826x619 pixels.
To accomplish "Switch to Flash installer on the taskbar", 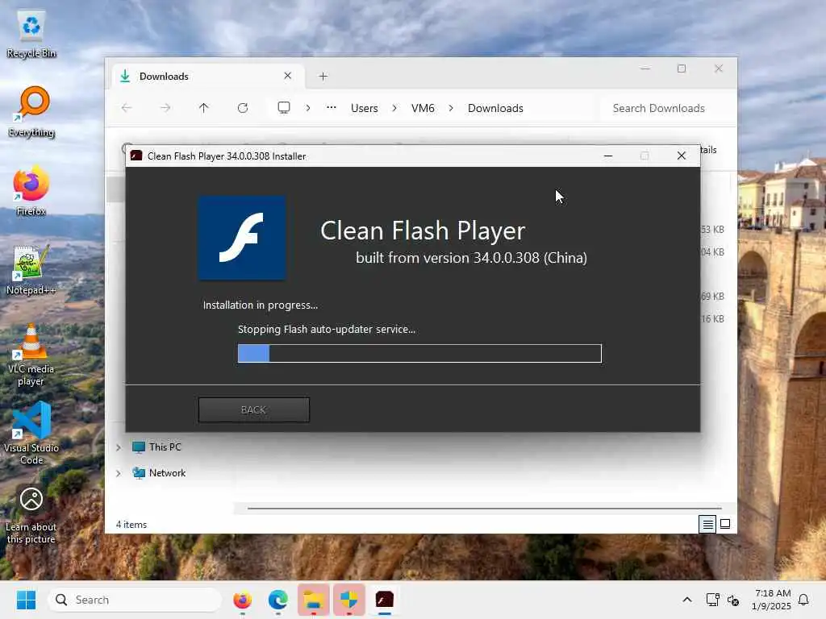I will 385,600.
